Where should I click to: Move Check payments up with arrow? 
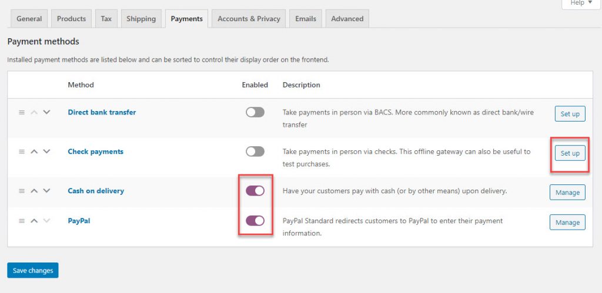pyautogui.click(x=34, y=151)
